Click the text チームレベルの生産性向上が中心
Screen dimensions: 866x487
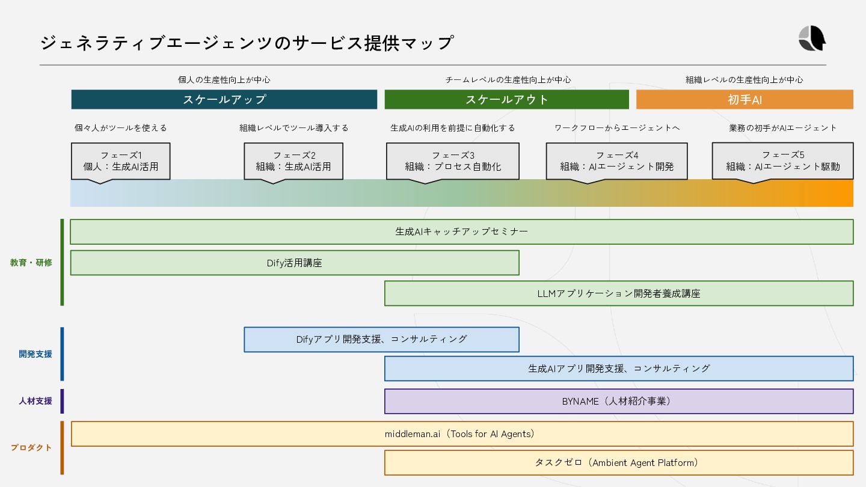(508, 79)
